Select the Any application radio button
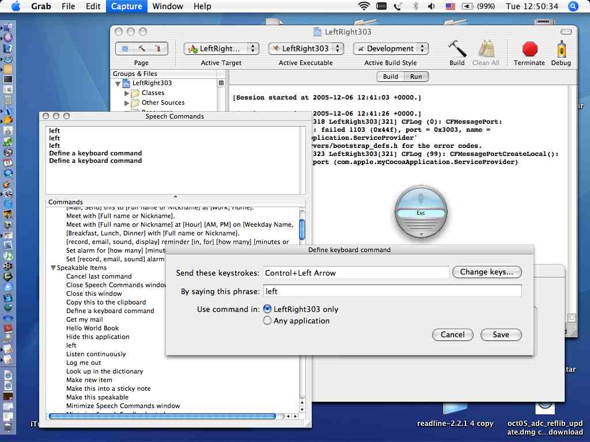Viewport: 590px width, 442px height. tap(267, 321)
